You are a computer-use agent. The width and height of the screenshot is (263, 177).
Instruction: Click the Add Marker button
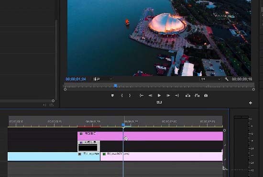point(112,96)
